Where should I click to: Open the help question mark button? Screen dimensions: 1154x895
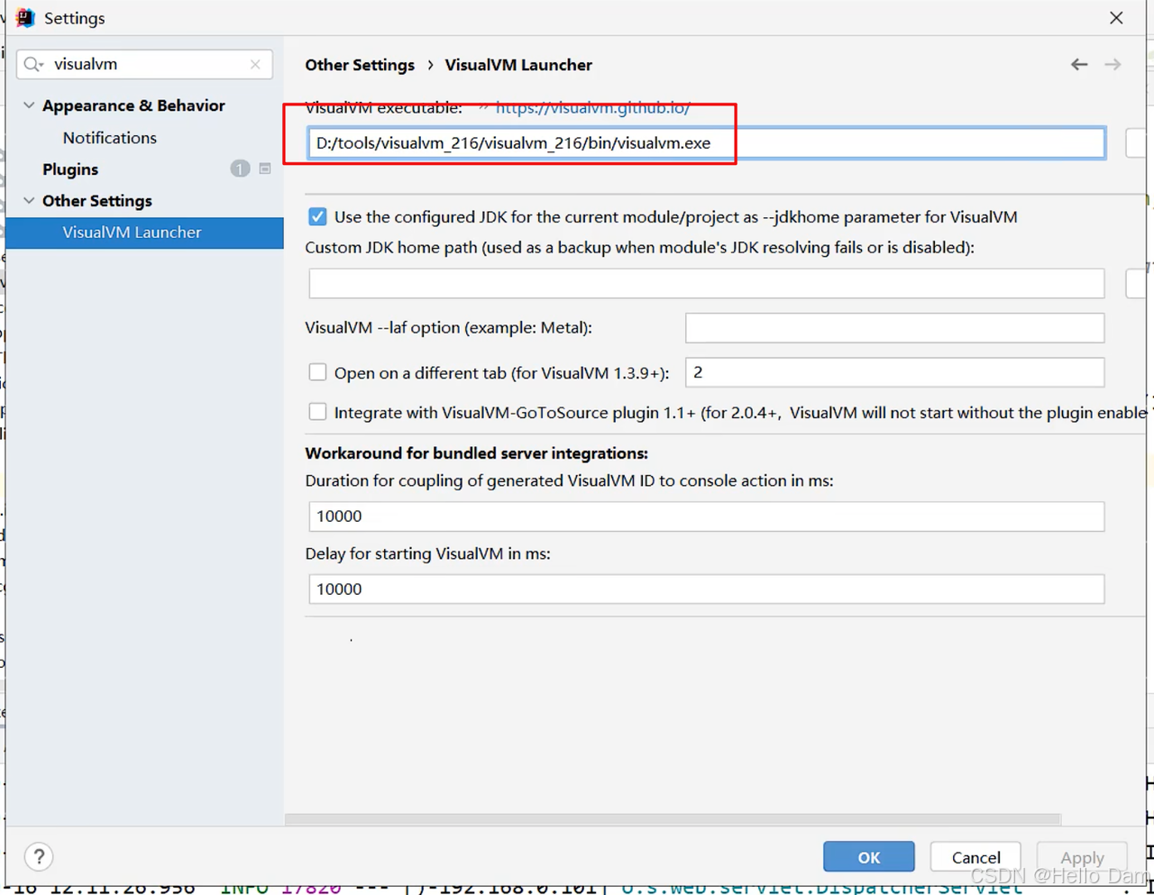(39, 856)
